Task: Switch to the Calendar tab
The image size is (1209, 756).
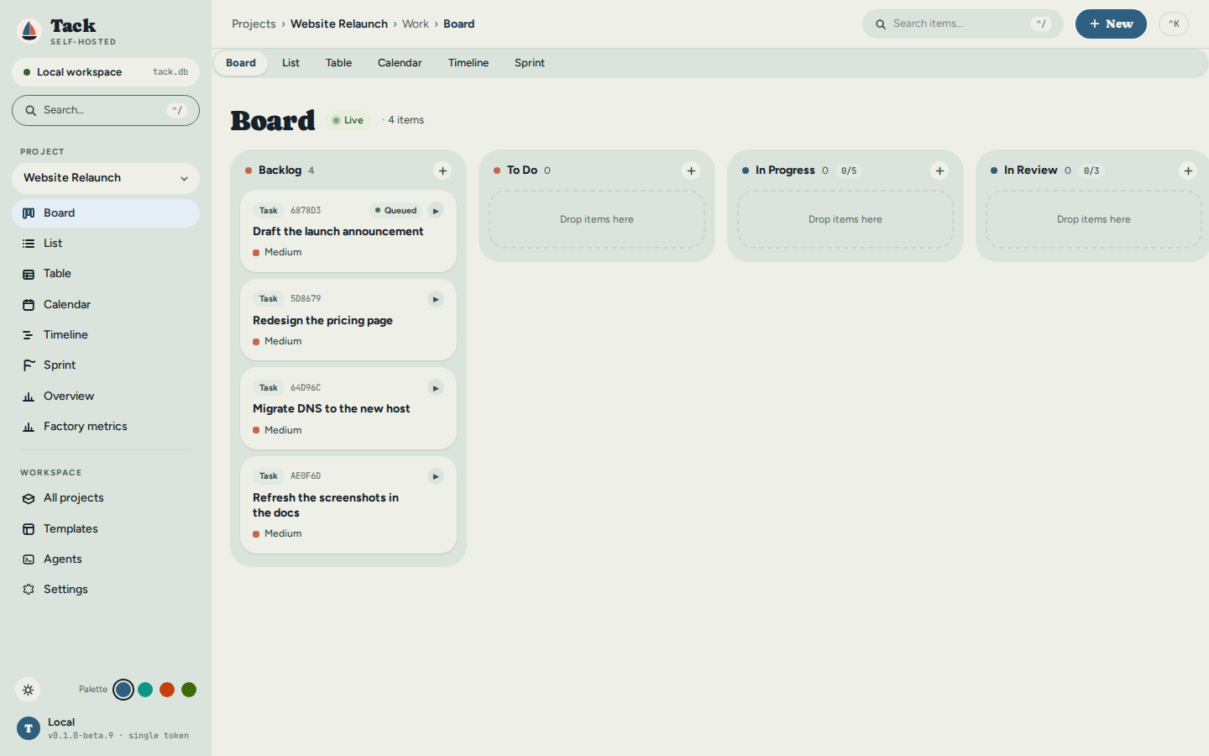Action: pos(400,63)
